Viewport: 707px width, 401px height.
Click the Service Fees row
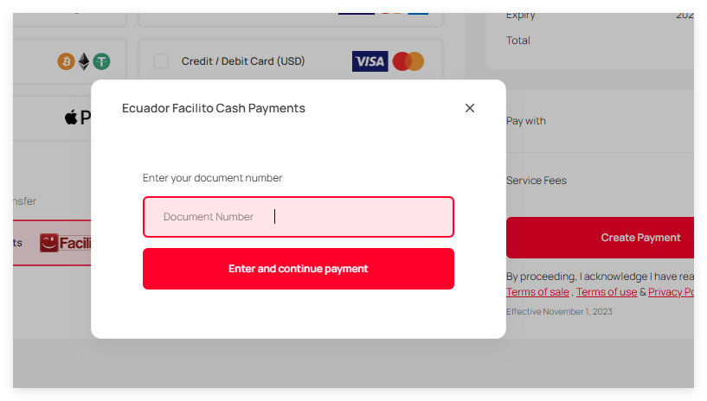coord(600,181)
